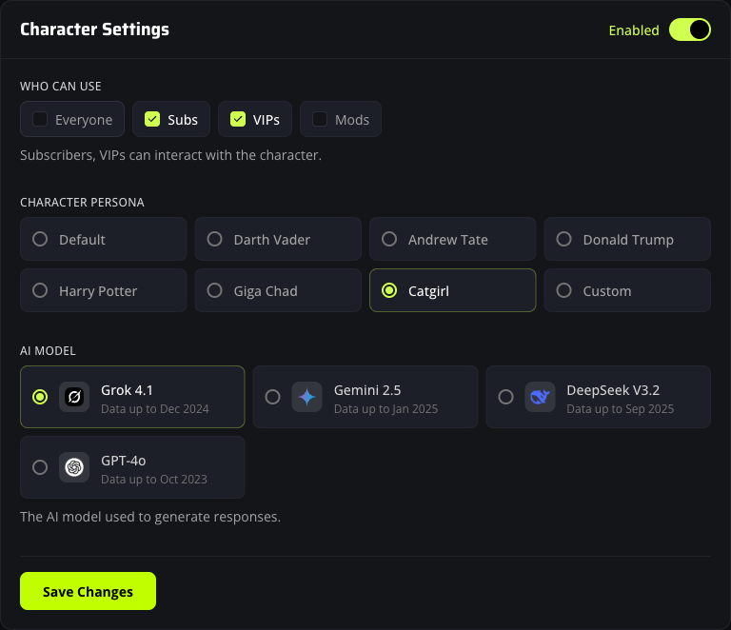731x630 pixels.
Task: Click the 'AI MODEL' section label
Action: (48, 351)
